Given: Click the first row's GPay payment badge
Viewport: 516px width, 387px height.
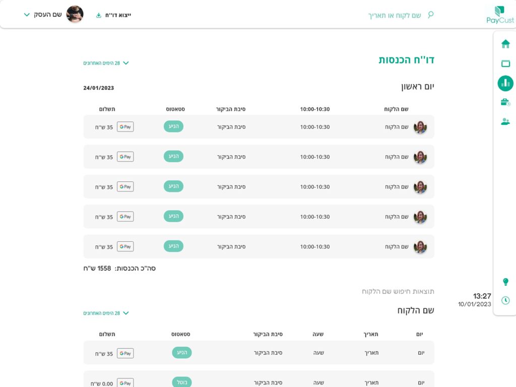Looking at the screenshot, I should pos(125,126).
